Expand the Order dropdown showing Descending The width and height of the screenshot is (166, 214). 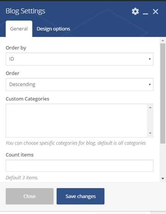click(x=79, y=85)
